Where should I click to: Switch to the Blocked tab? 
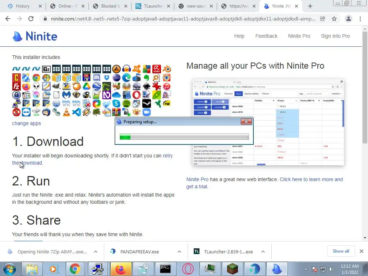coord(111,6)
